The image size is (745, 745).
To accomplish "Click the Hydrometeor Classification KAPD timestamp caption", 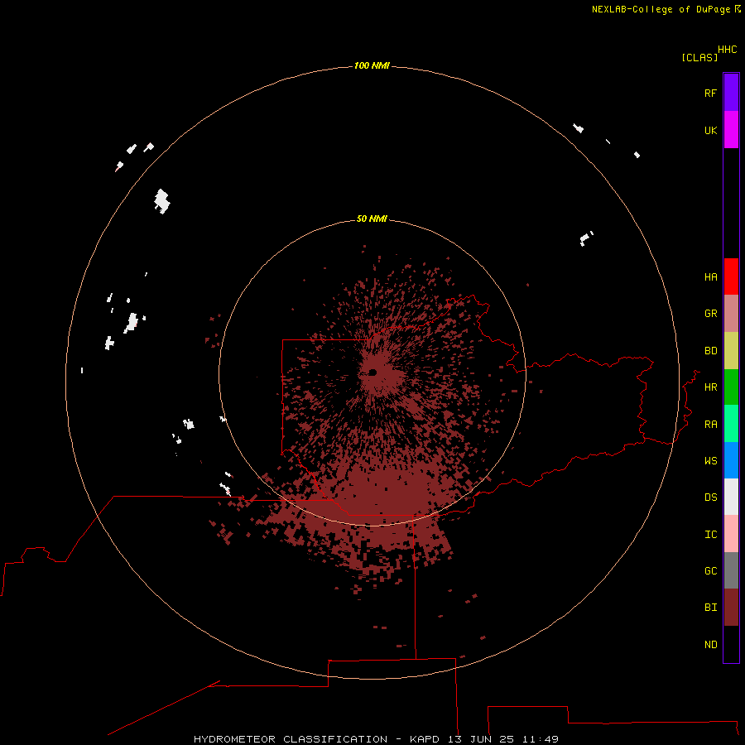I will pos(376,739).
